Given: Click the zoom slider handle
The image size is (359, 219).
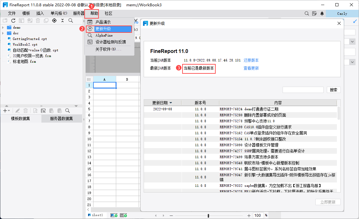Looking at the screenshot, I should 208,216.
